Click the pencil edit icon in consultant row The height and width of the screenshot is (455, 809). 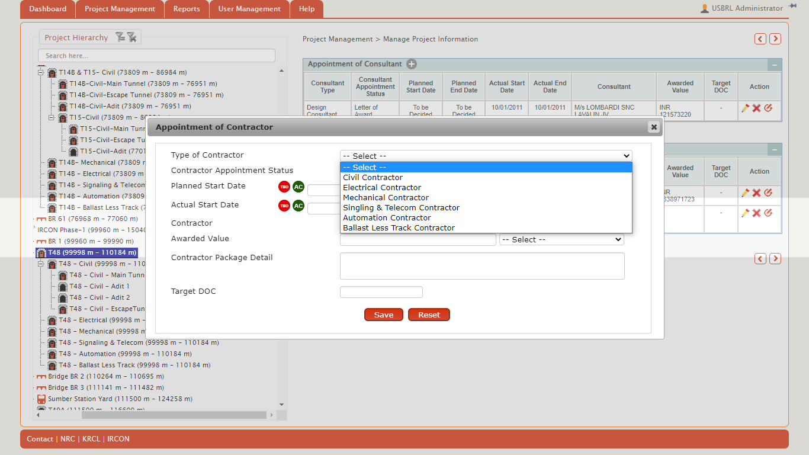[745, 108]
